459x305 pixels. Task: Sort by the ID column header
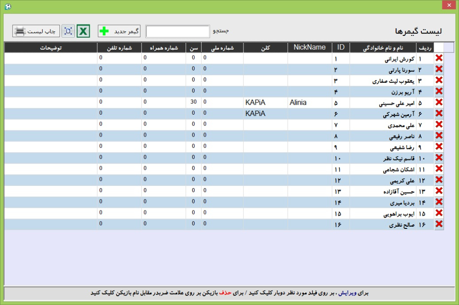(341, 47)
